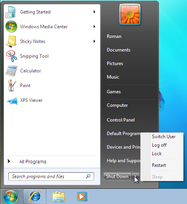Open Computer from the Start menu
187x204 pixels.
pos(117,105)
